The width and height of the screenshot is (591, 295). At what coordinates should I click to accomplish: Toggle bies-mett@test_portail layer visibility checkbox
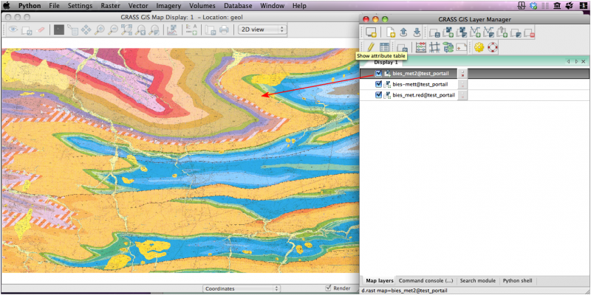click(x=378, y=84)
